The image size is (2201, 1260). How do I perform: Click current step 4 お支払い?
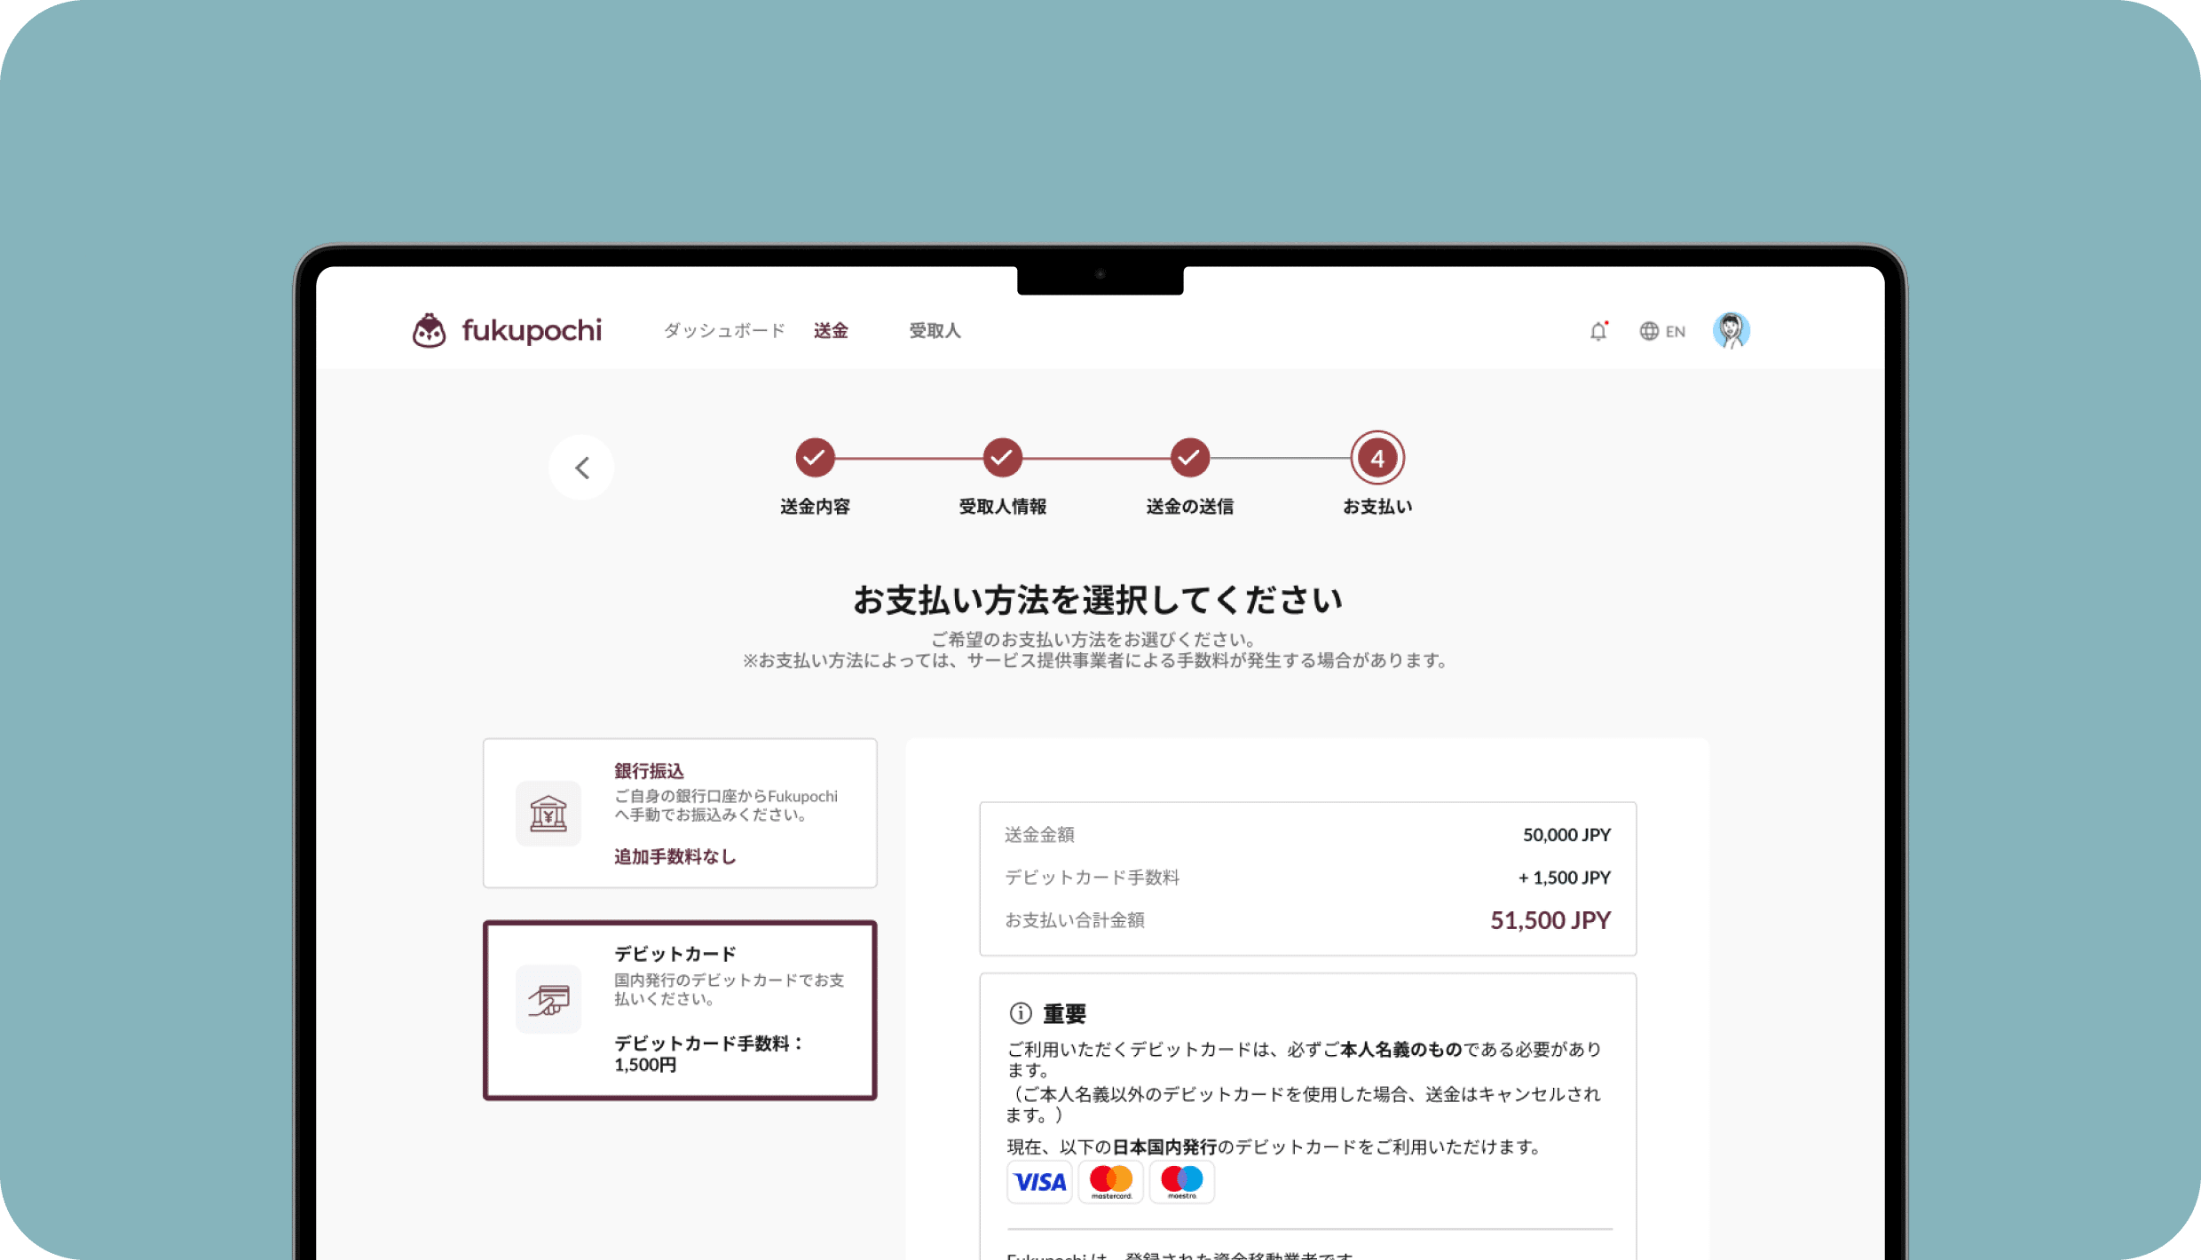coord(1377,459)
